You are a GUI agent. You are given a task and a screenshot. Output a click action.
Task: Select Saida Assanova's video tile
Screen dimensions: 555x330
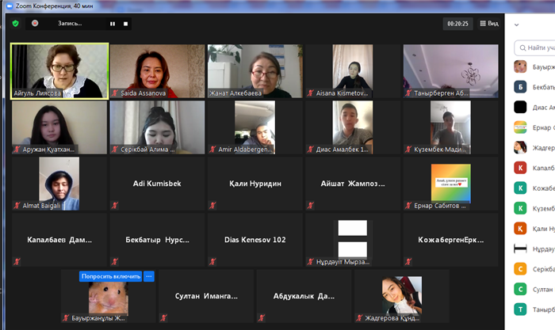coord(157,70)
